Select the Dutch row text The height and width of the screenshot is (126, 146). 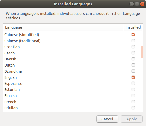click(x=10, y=65)
